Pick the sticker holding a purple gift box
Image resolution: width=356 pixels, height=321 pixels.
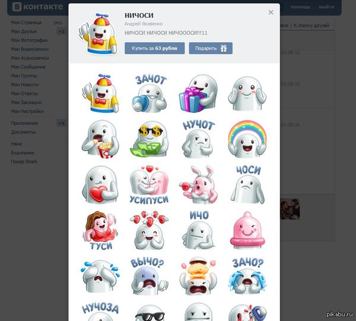coord(198,93)
